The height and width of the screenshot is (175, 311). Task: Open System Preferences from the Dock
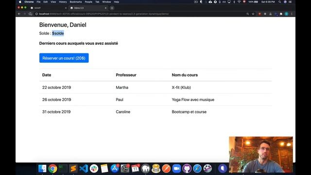(125, 169)
